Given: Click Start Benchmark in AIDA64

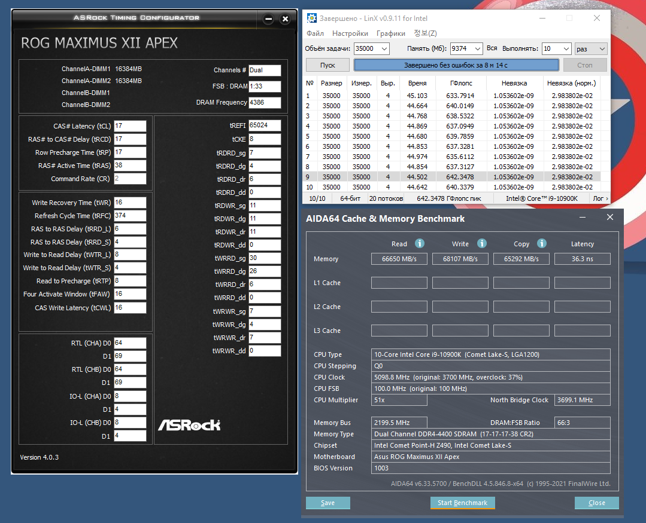Looking at the screenshot, I should [x=463, y=503].
